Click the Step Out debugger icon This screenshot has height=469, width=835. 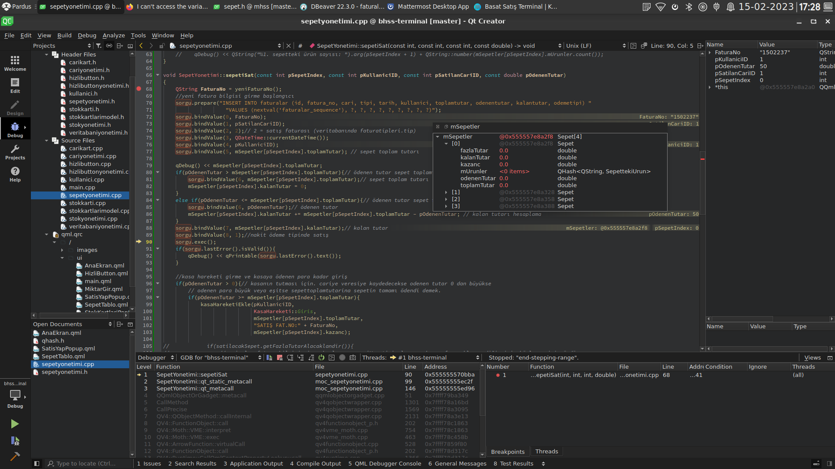(311, 357)
